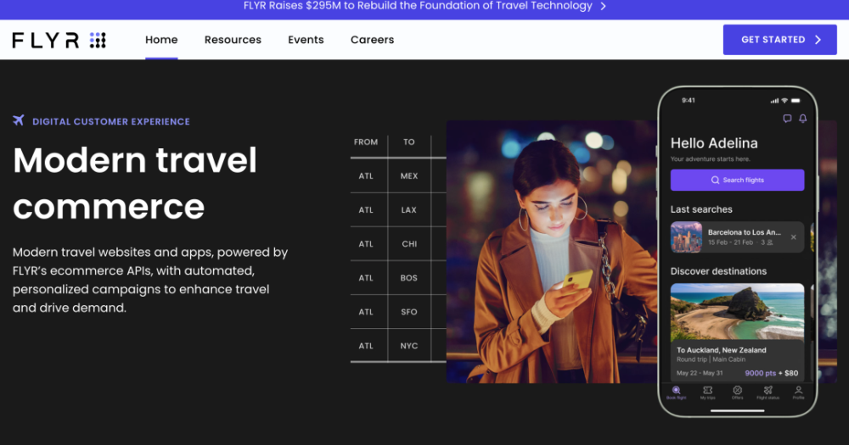849x445 pixels.
Task: Select the MEX destination cell
Action: pos(409,175)
